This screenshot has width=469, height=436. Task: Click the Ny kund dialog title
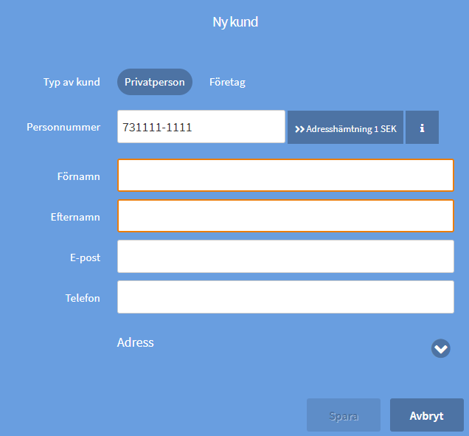(235, 22)
